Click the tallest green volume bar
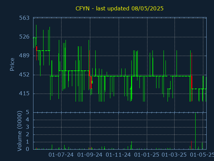214x161 pixels. 195,131
